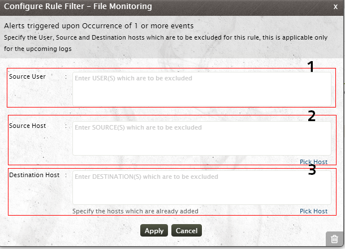
Task: Click the Destination Host label
Action: (x=34, y=175)
